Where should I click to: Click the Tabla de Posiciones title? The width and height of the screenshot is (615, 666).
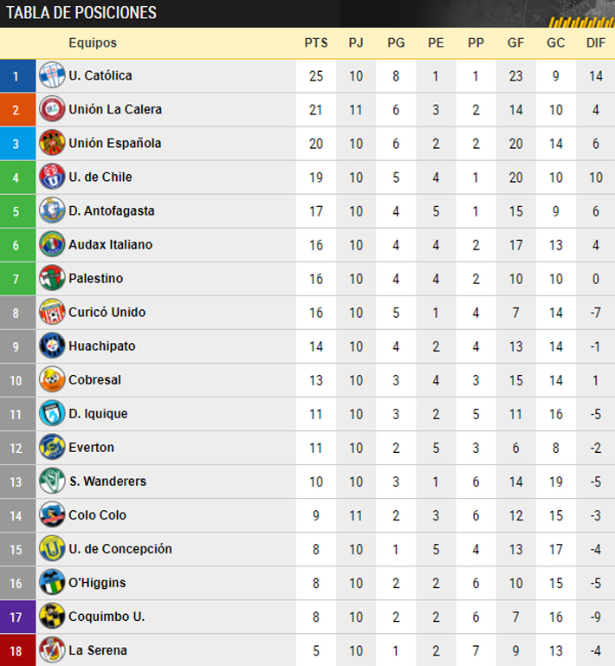pos(82,13)
